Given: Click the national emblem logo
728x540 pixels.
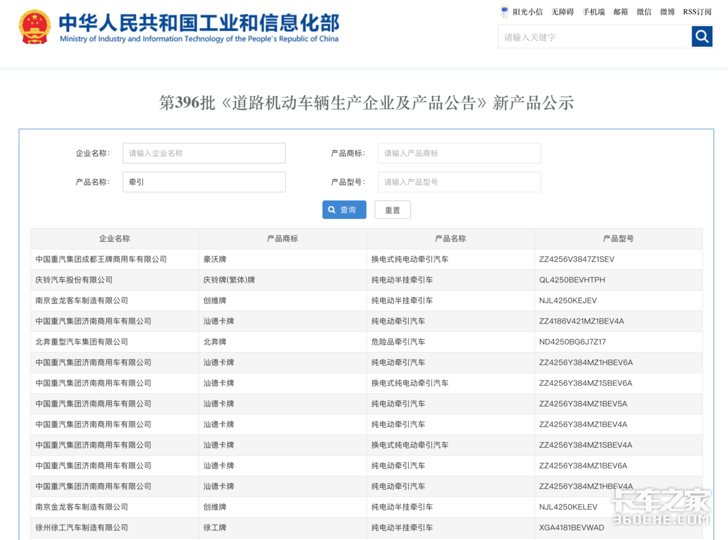Looking at the screenshot, I should (35, 27).
